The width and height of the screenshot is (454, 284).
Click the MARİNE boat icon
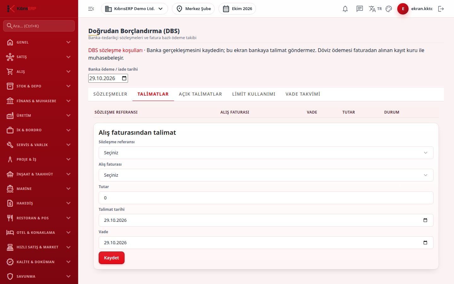tap(10, 189)
